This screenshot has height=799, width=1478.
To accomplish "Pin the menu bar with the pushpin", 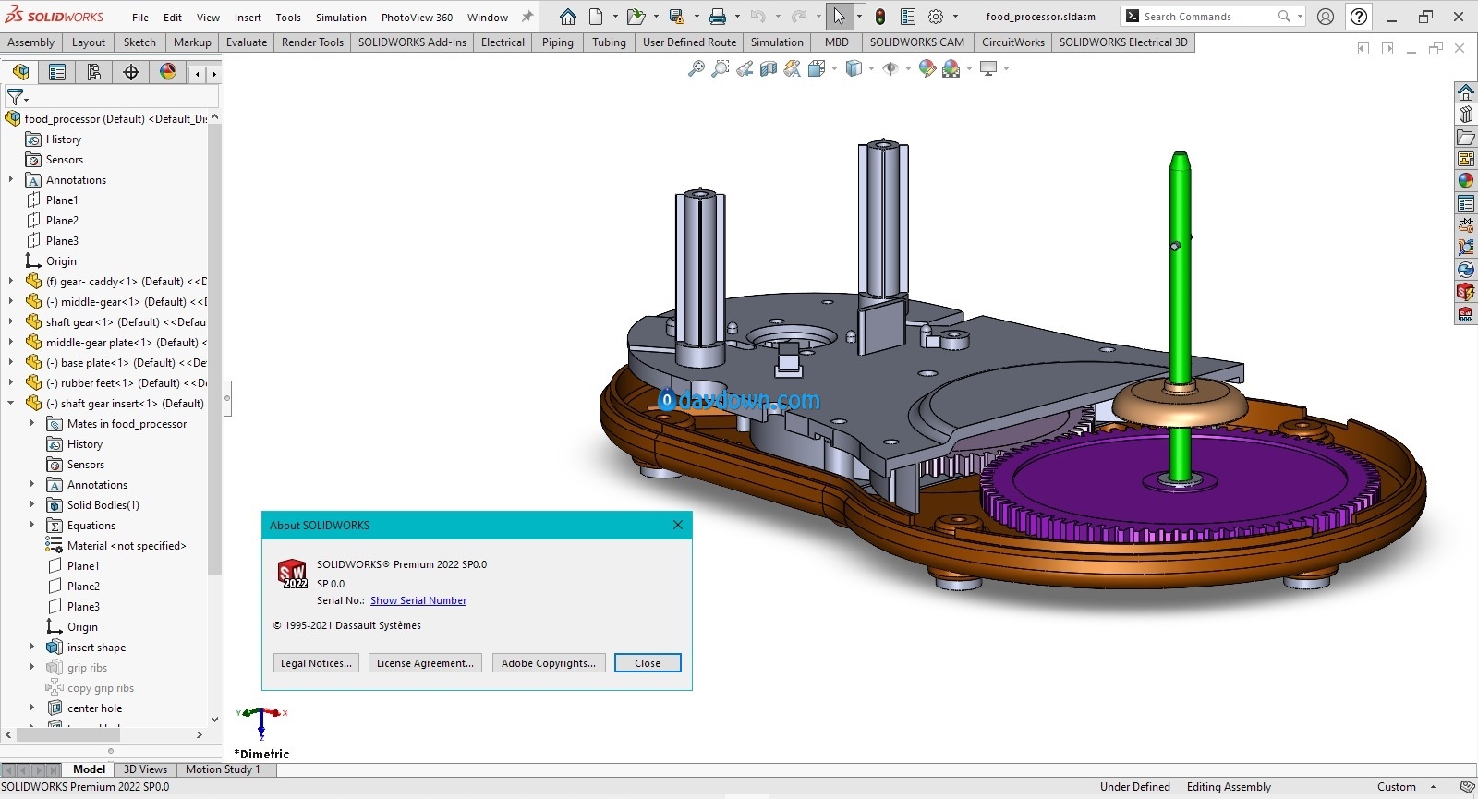I will point(527,17).
